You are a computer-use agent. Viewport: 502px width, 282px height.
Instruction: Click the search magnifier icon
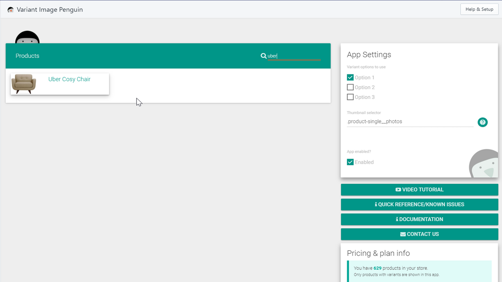[264, 56]
